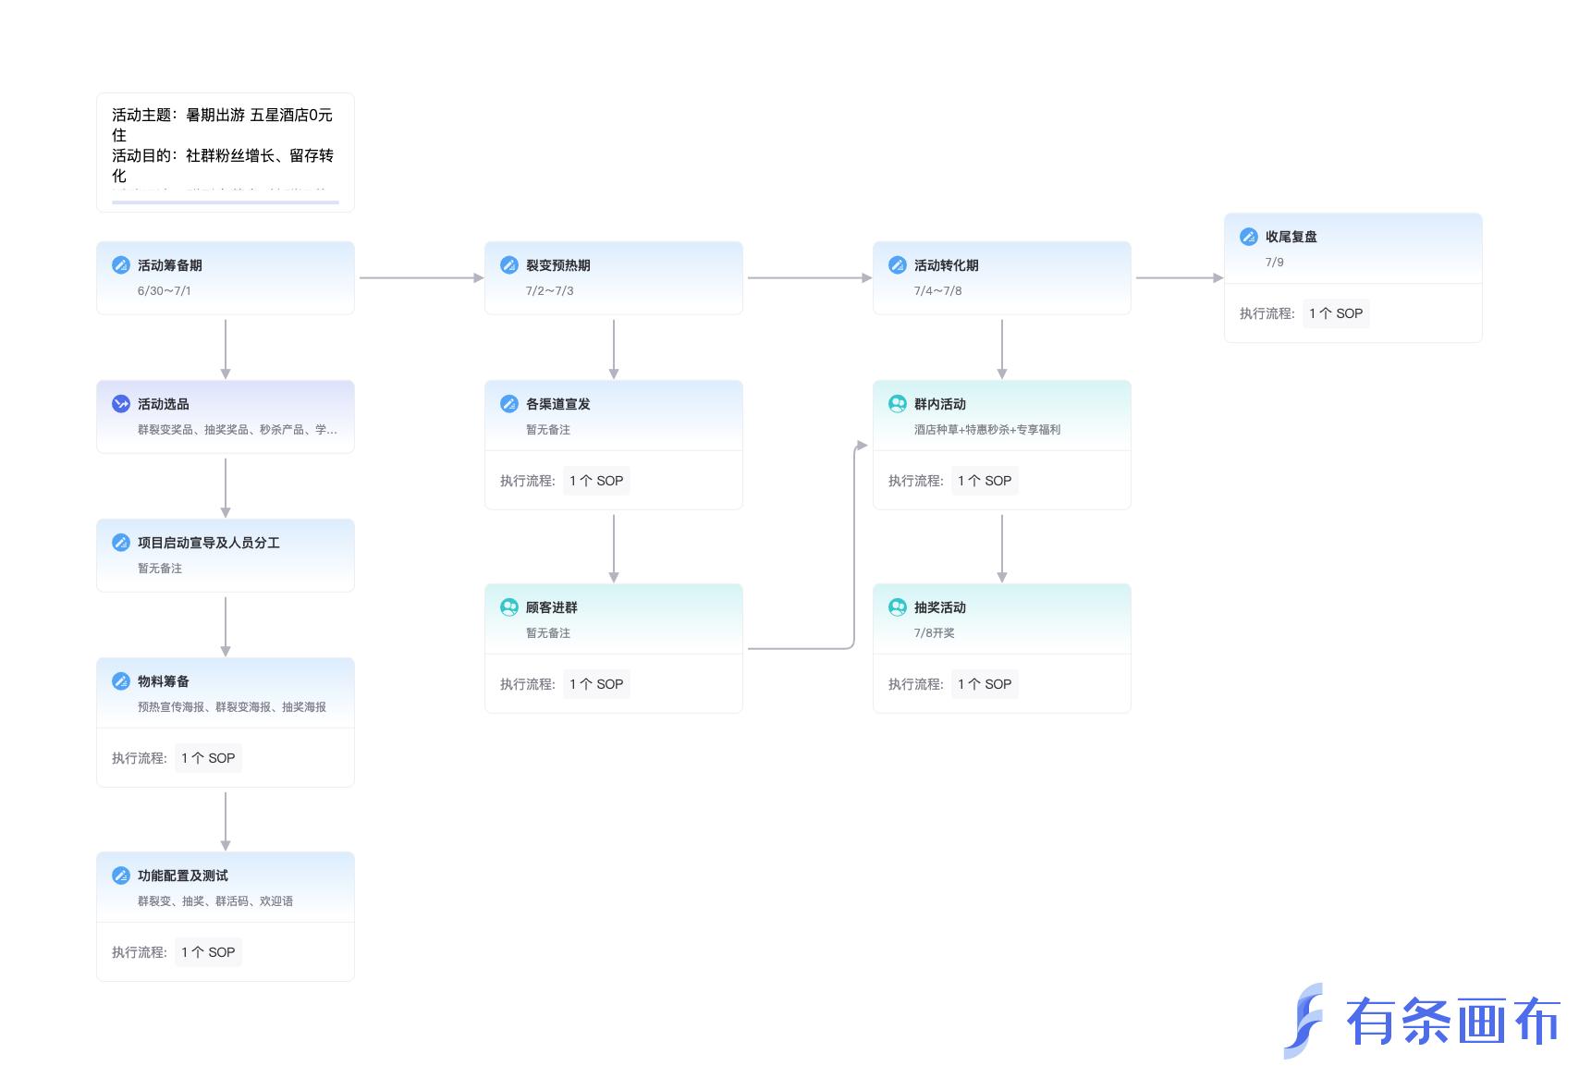This screenshot has height=1078, width=1579.
Task: Click the 执行流程 label on 功能配置及测试 card
Action: coord(140,952)
